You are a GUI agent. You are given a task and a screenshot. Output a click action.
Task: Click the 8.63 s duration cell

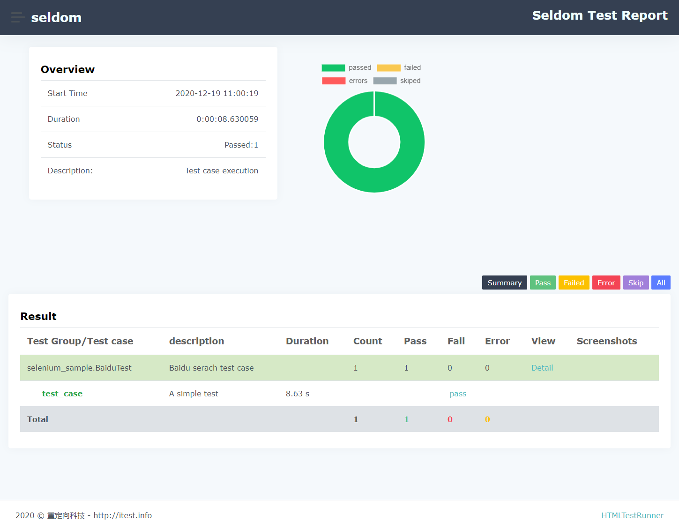(298, 394)
